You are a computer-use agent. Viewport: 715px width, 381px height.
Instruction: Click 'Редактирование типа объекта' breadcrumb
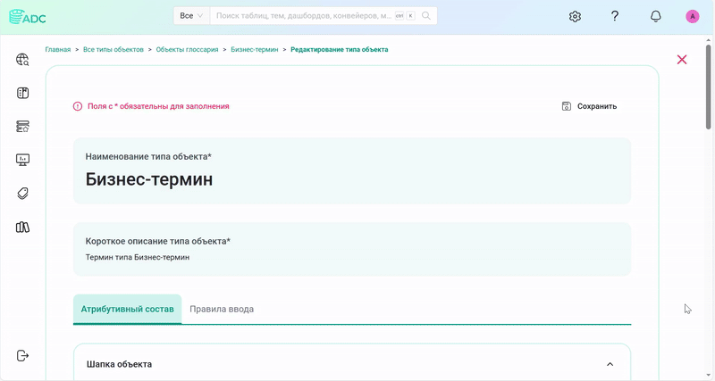[340, 49]
